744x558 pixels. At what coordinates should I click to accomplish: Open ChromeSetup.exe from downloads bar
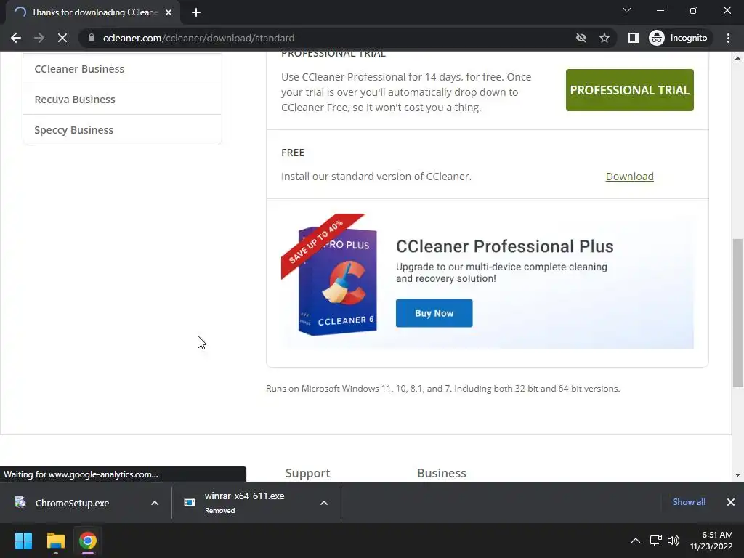tap(72, 503)
